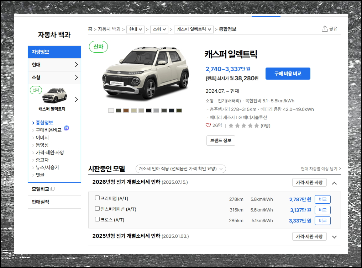
Task: Click the 홈 breadcrumb link
Action: (90, 29)
